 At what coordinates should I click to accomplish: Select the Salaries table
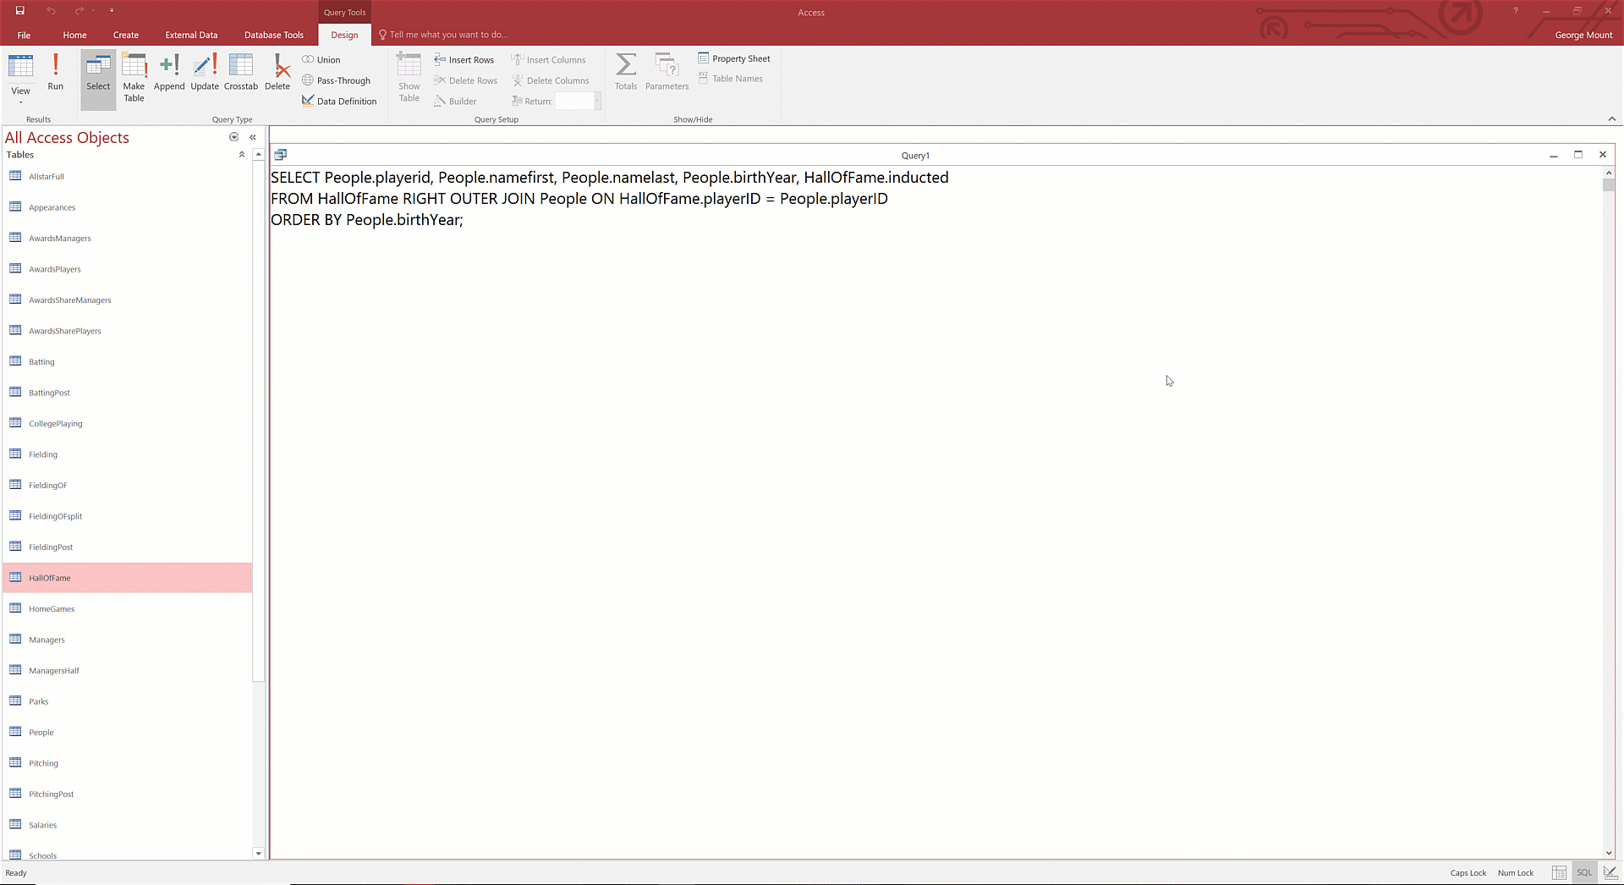pyautogui.click(x=129, y=825)
